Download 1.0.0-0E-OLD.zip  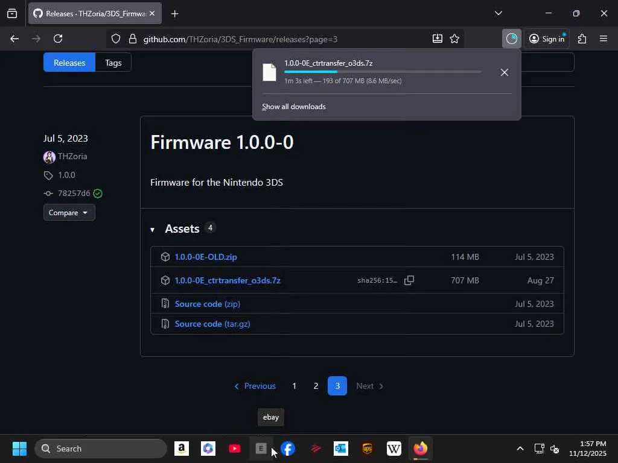click(206, 257)
